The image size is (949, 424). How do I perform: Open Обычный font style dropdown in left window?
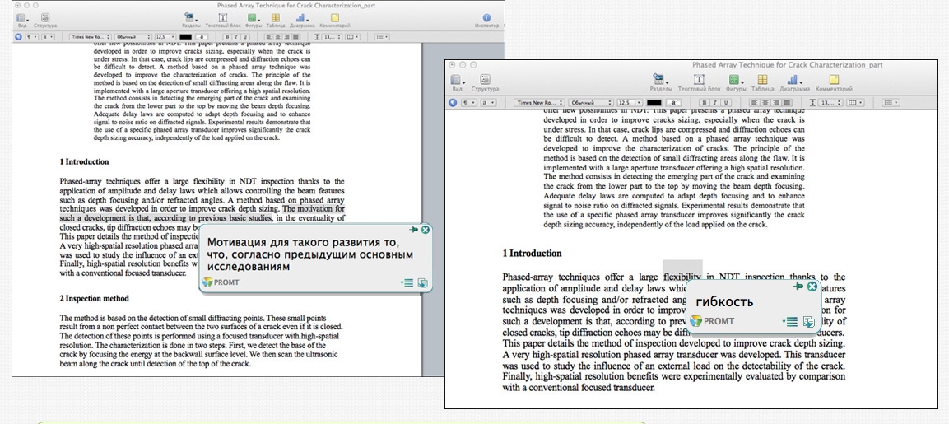(133, 37)
